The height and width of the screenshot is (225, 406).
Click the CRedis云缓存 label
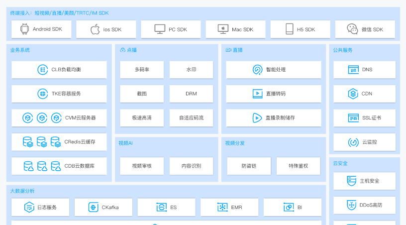80,142
